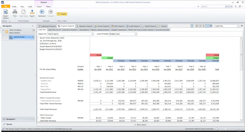The height and width of the screenshot is (132, 245).
Task: Toggle the 1 period button
Action: coord(207,26)
